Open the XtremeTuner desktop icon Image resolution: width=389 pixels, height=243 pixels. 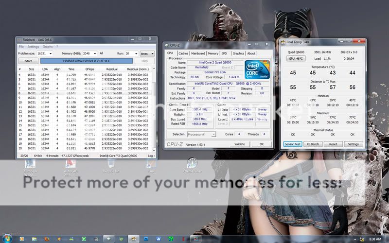[x=192, y=165]
